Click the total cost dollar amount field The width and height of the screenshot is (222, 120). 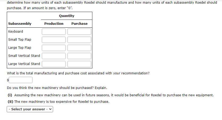(x=21, y=80)
